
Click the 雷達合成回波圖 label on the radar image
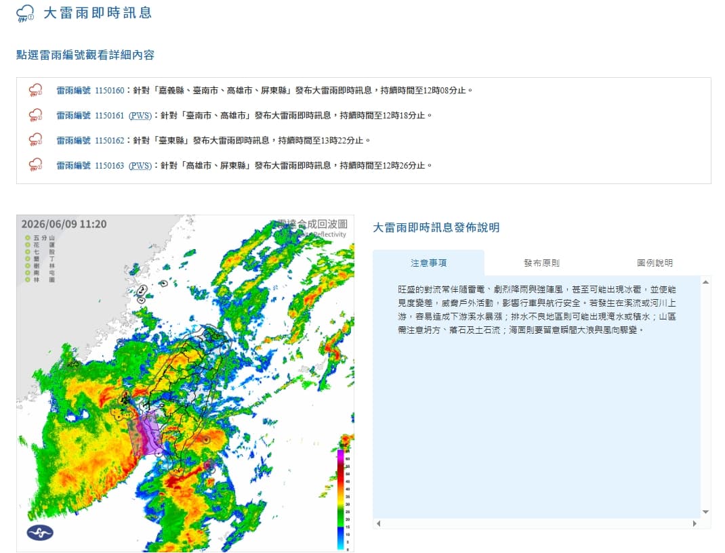click(312, 224)
